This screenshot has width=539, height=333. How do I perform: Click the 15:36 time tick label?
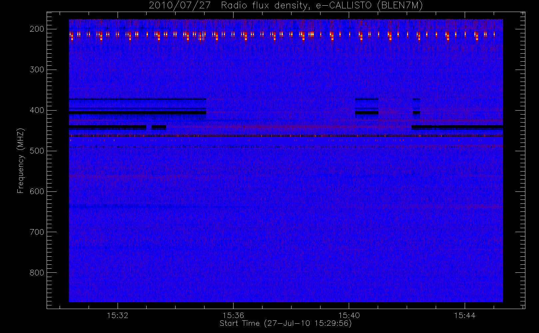pyautogui.click(x=233, y=315)
